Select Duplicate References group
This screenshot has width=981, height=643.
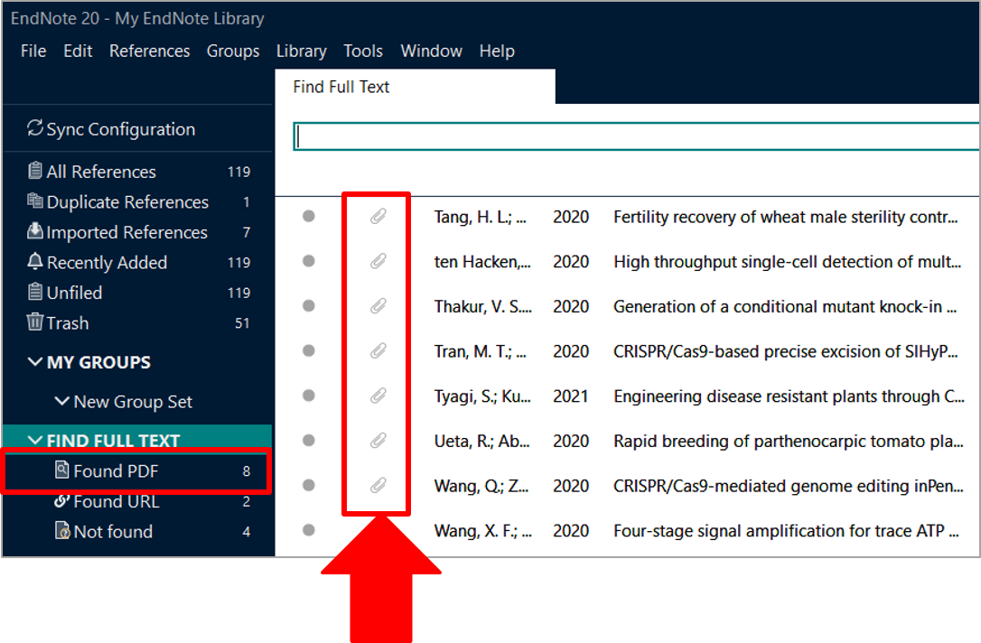pyautogui.click(x=138, y=202)
